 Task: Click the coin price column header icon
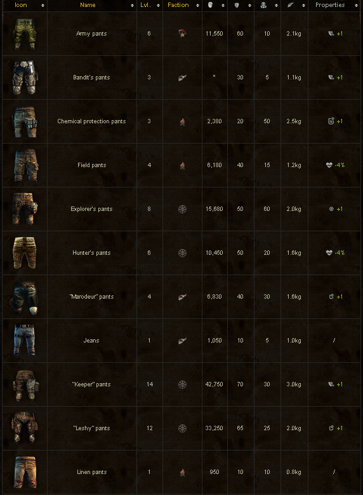210,4
